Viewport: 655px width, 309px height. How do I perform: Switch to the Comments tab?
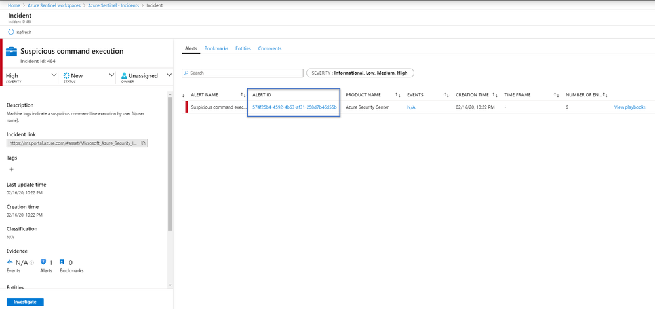coord(269,49)
